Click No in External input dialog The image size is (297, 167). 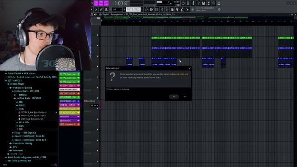[185, 97]
